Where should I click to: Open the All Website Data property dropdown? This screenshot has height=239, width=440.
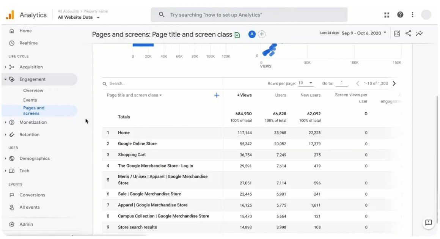[x=79, y=17]
